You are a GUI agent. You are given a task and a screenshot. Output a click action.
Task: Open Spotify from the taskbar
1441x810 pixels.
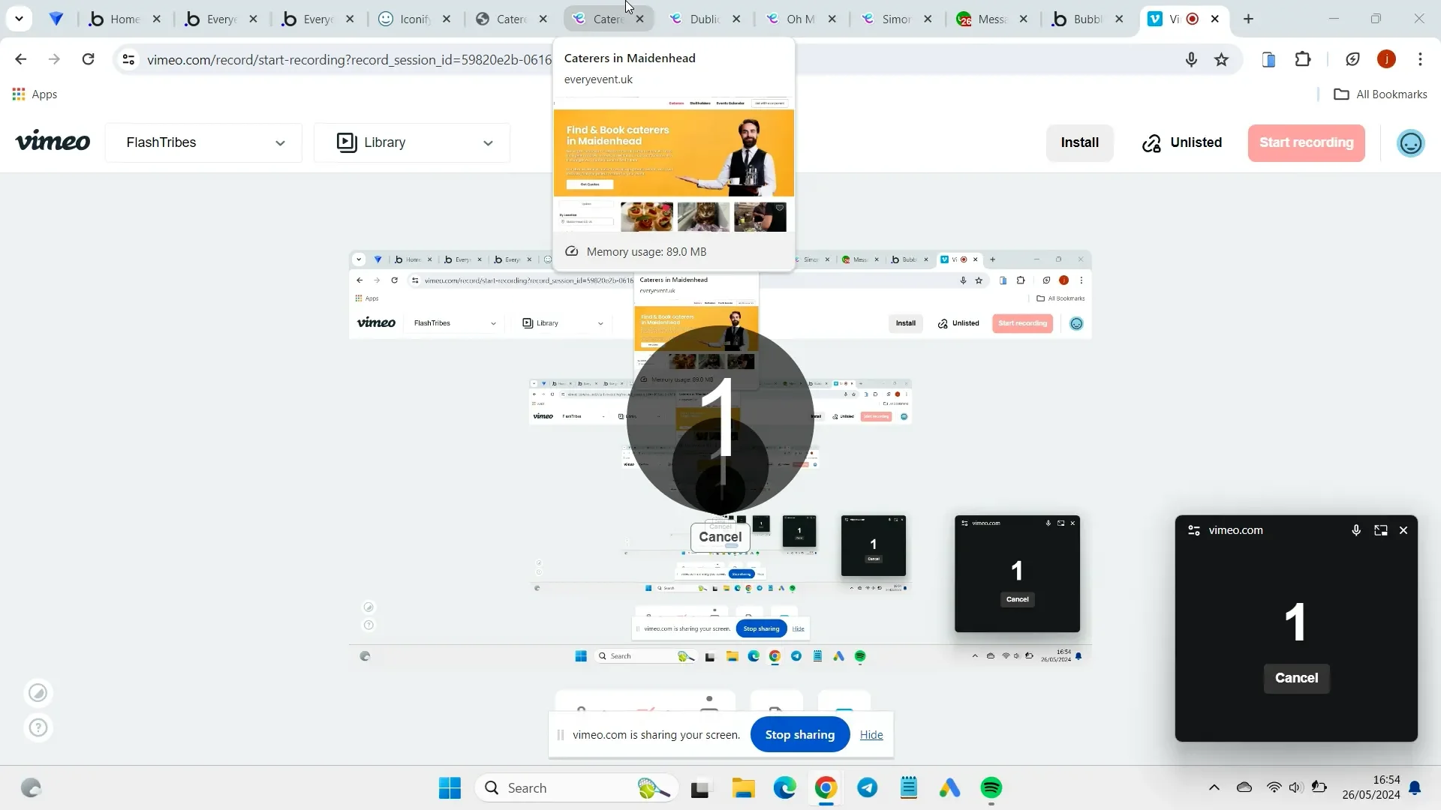point(991,788)
